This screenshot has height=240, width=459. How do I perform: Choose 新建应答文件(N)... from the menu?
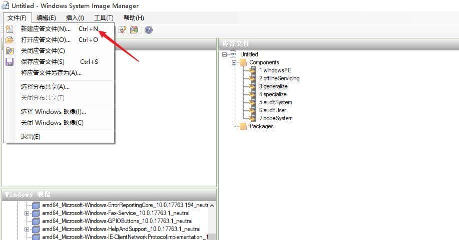coord(59,29)
